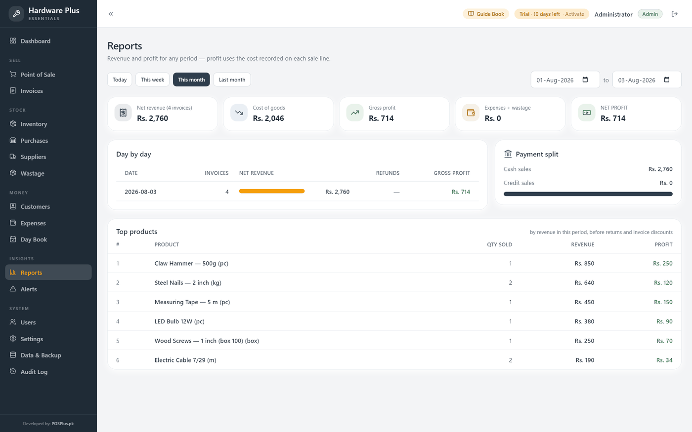Select the Today period filter
692x432 pixels.
point(120,79)
